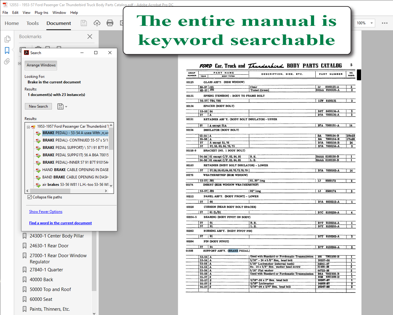Viewport: 393px width, 315px height.
Task: Collapse the 1953-1957 Ford results tree node
Action: tap(28, 127)
